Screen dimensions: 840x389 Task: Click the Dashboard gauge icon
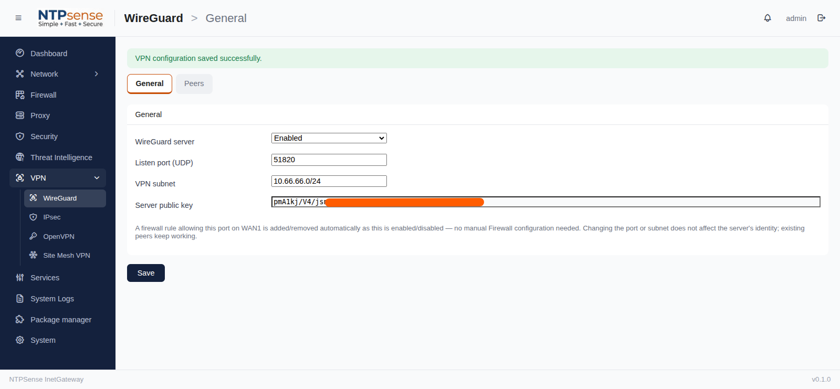coord(20,53)
